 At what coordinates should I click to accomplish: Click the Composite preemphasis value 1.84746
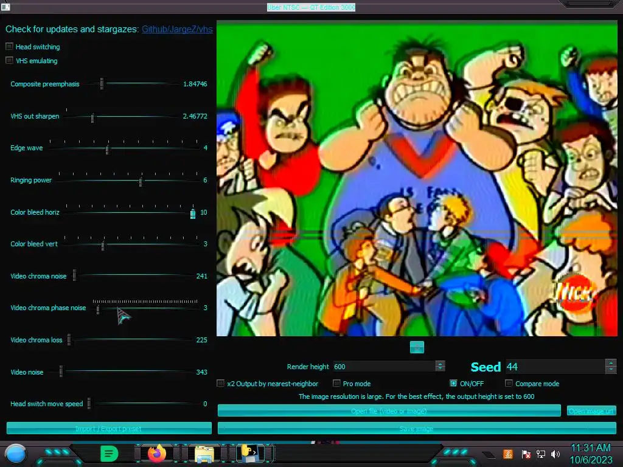click(195, 84)
